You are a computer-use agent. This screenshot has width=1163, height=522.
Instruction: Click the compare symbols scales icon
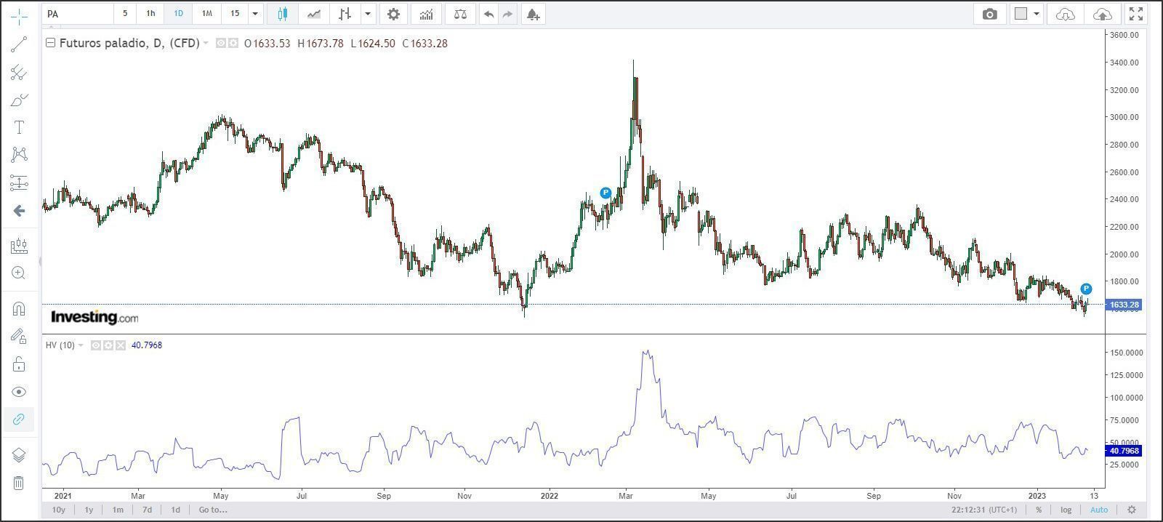(x=460, y=14)
